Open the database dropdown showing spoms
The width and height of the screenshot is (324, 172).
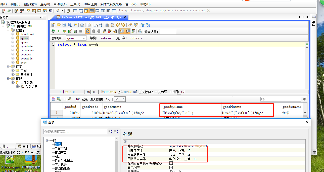click(76, 38)
